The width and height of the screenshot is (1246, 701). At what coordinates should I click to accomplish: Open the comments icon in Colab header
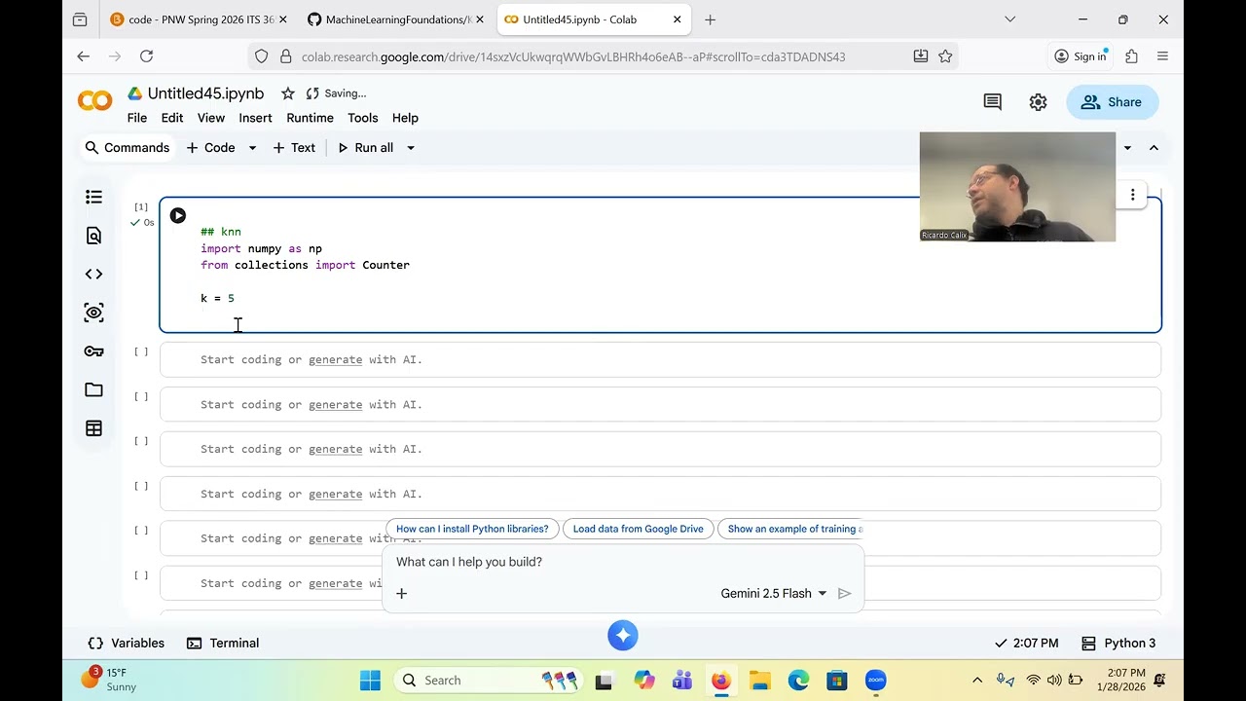point(992,102)
